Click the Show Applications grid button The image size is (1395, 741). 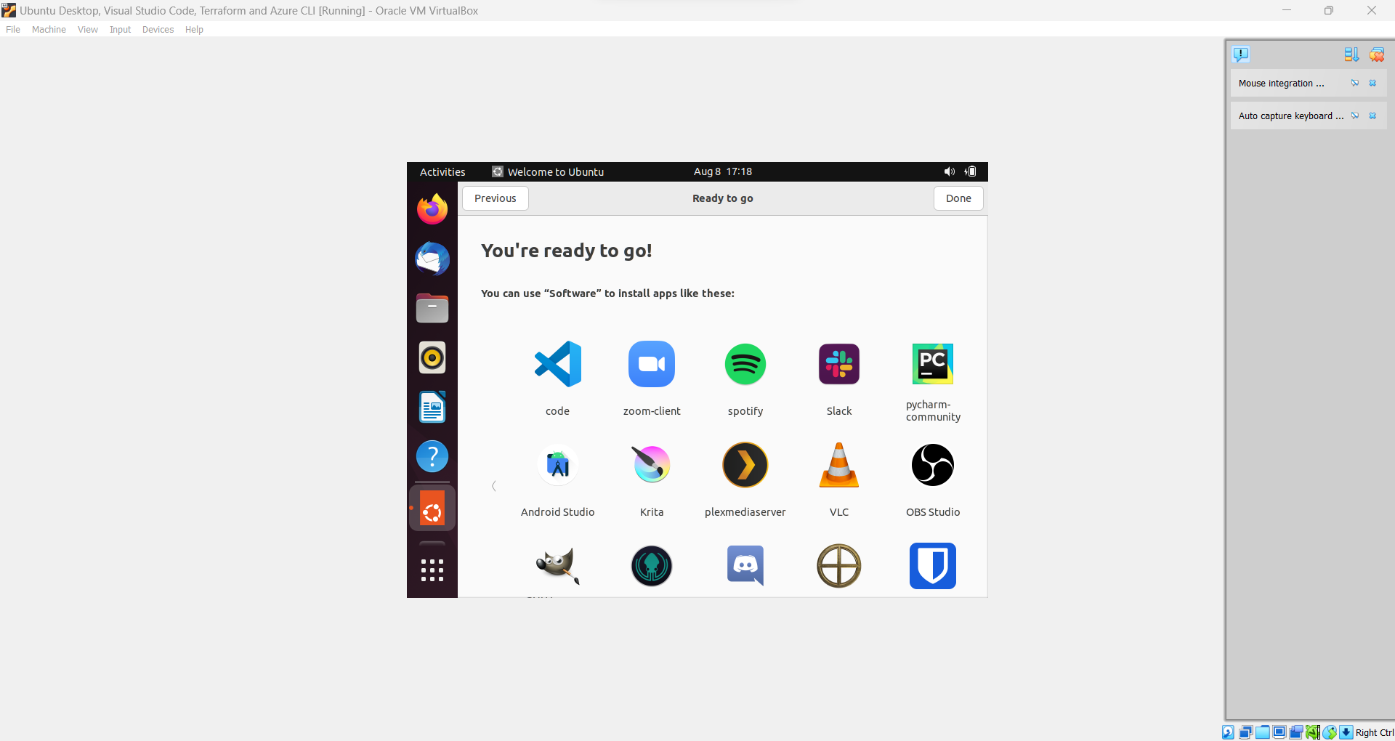click(x=432, y=570)
